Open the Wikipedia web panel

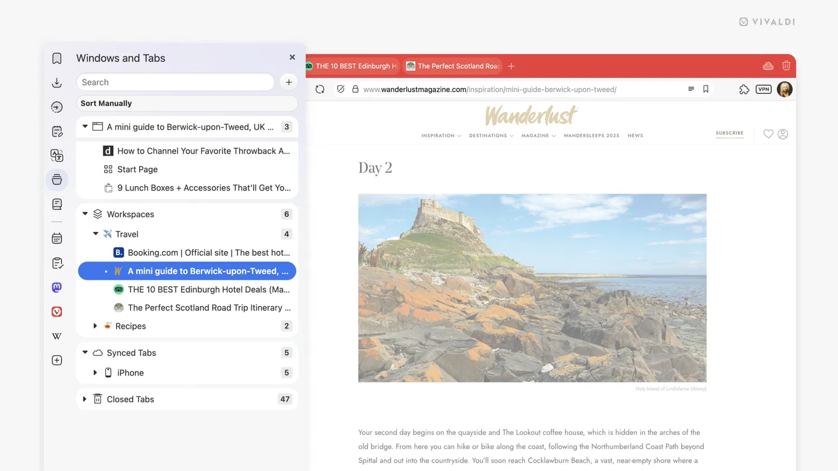[x=57, y=336]
